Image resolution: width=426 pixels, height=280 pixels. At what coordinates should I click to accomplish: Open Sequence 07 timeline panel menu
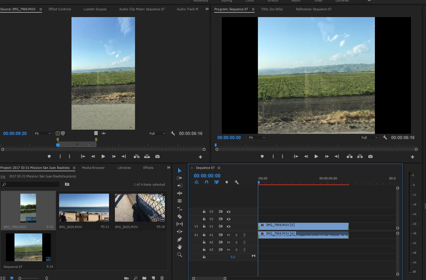tap(219, 168)
